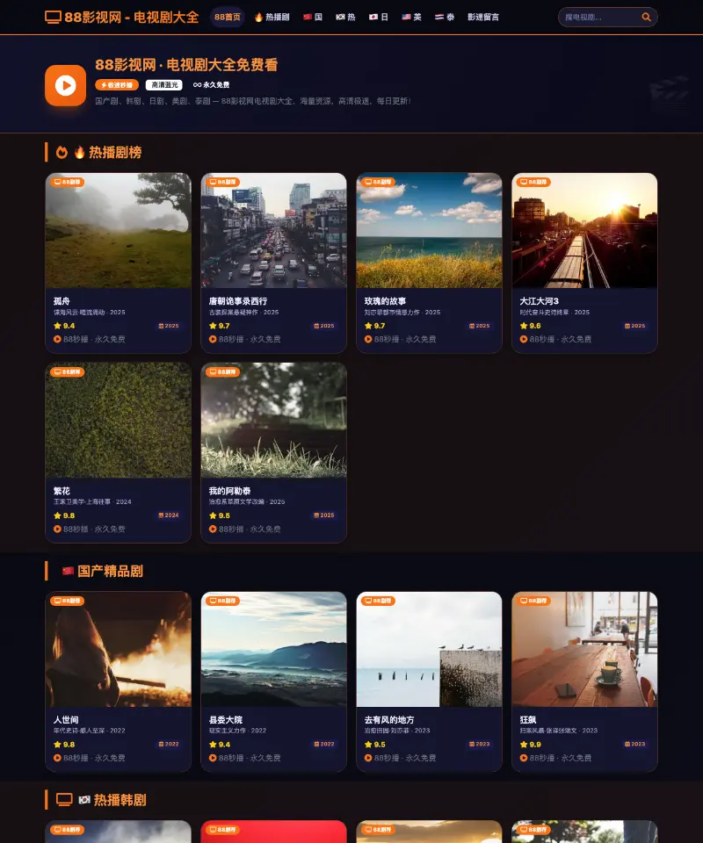Click the 高清蓝光 badge
The height and width of the screenshot is (843, 703).
tap(164, 85)
